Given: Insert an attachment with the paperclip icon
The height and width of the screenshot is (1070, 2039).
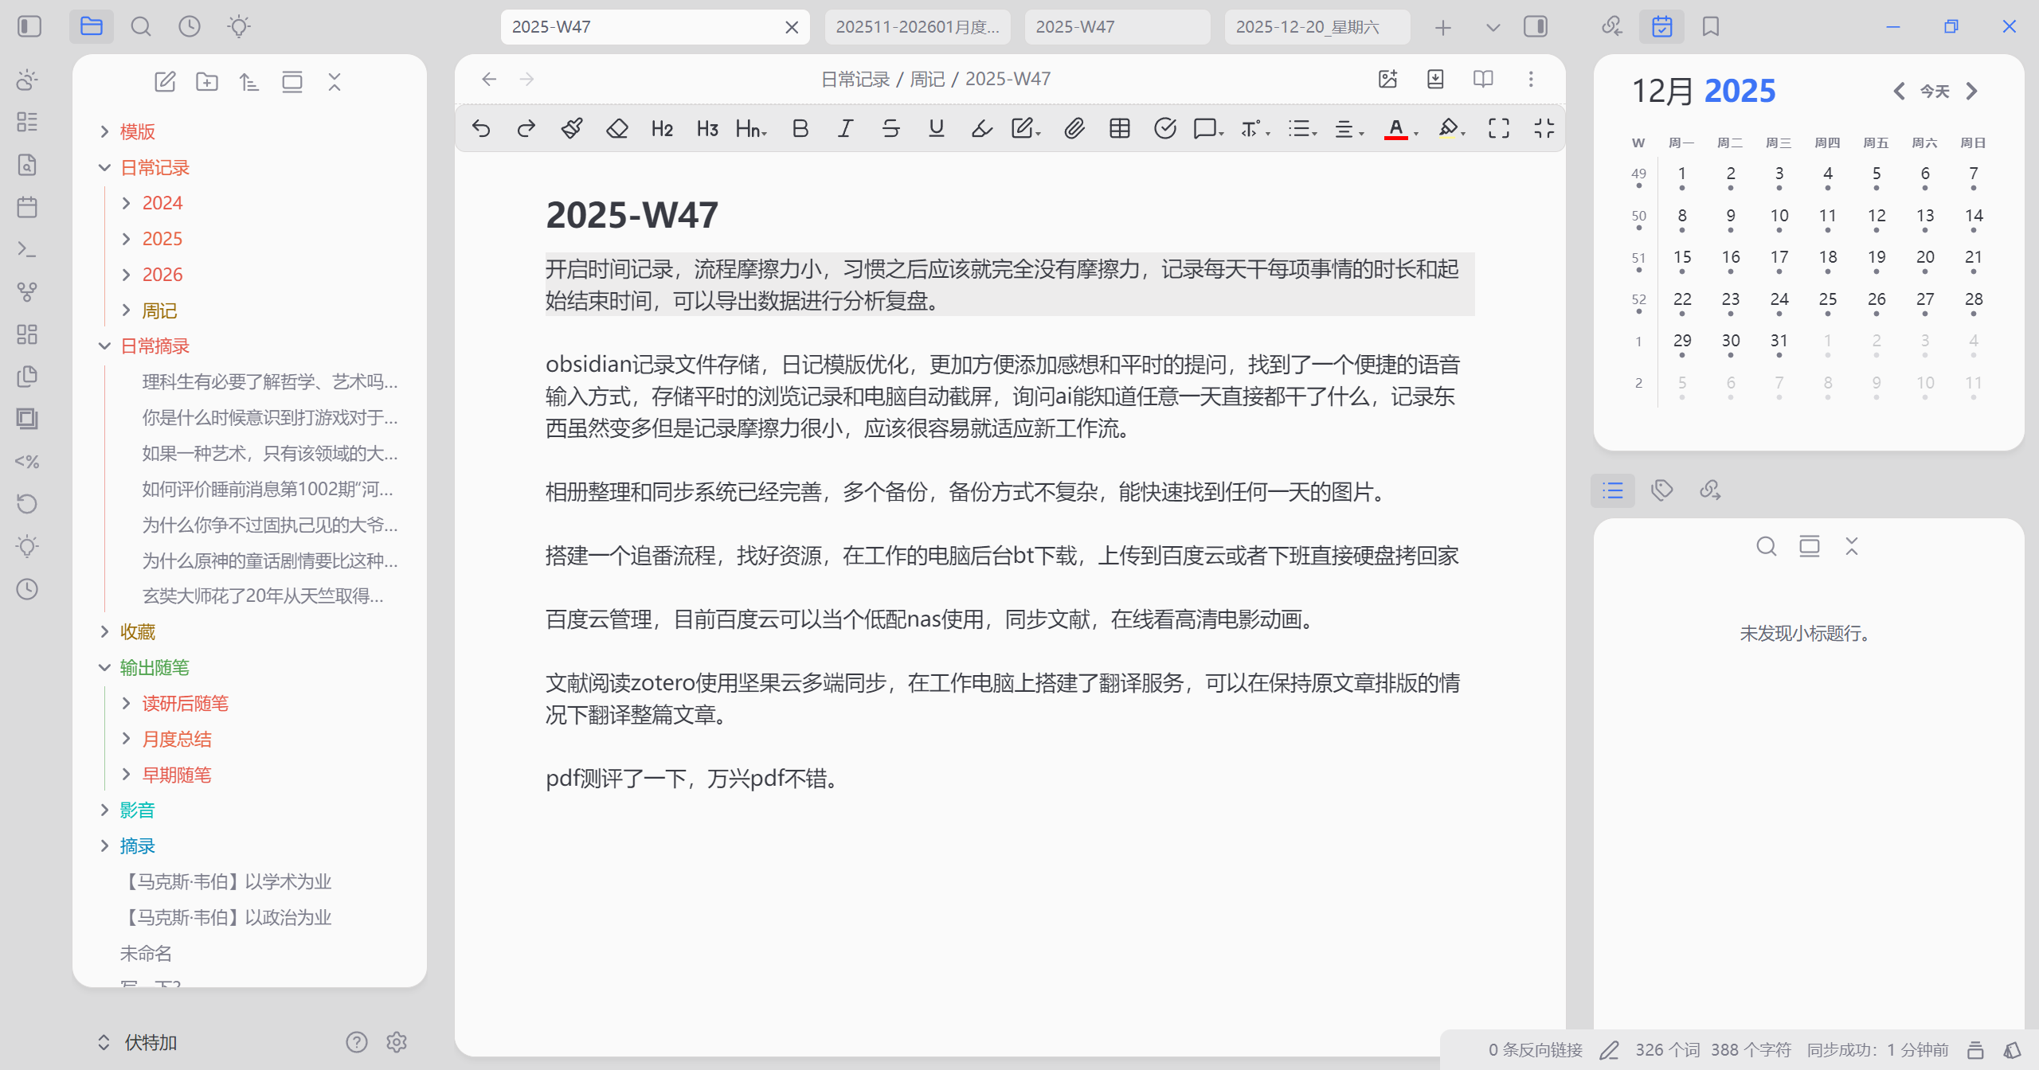Looking at the screenshot, I should click(1074, 128).
